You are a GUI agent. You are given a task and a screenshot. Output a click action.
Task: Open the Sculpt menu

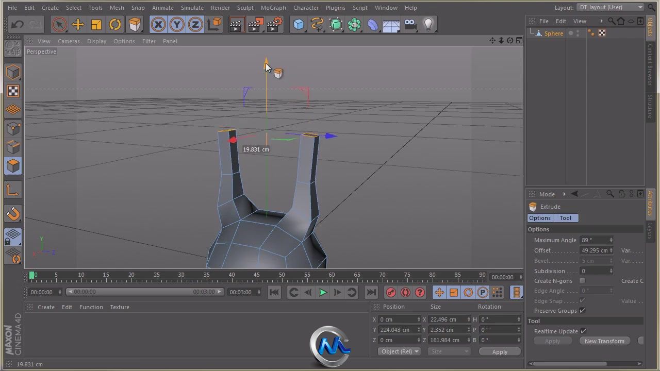[x=245, y=8]
